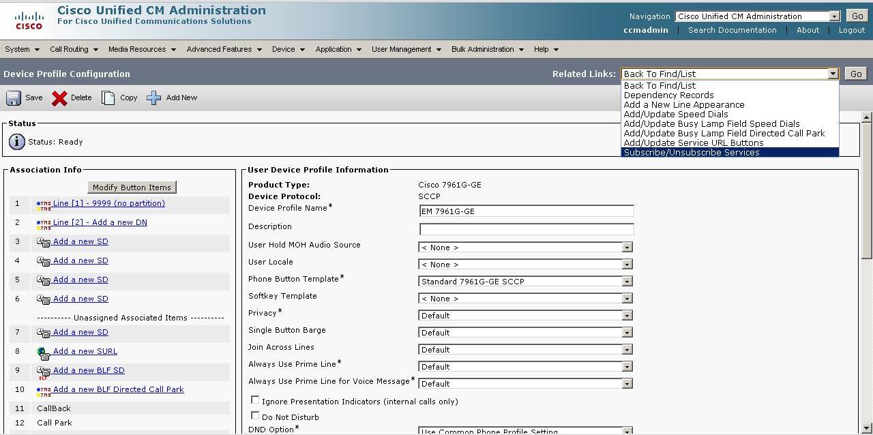Select the Copy icon in the toolbar

pos(108,97)
